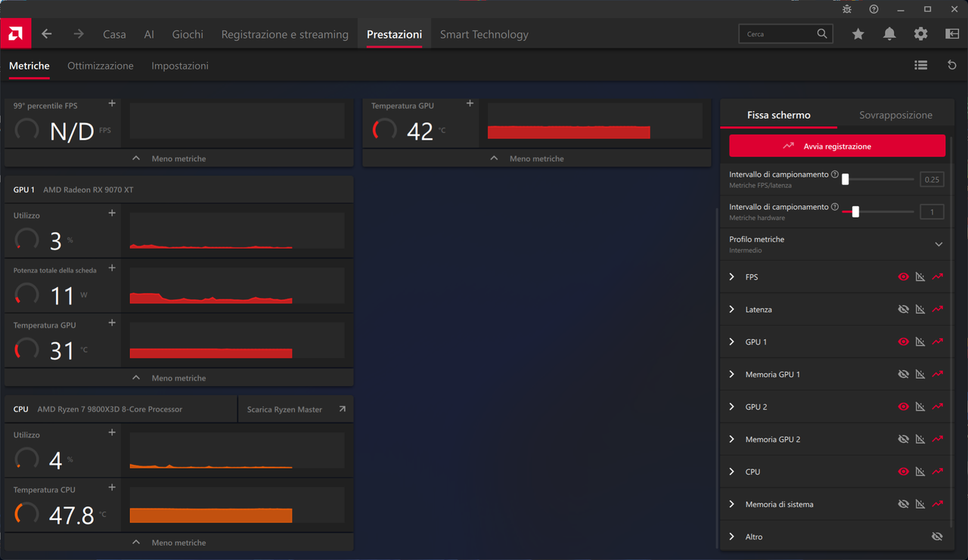Click the FPS/latenza sampling interval slider
The width and height of the screenshot is (968, 560).
878,179
